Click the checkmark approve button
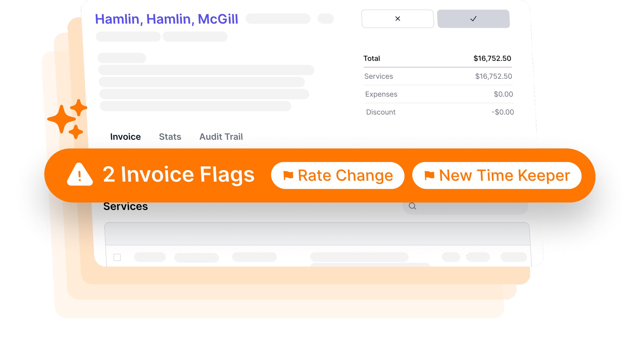 473,19
